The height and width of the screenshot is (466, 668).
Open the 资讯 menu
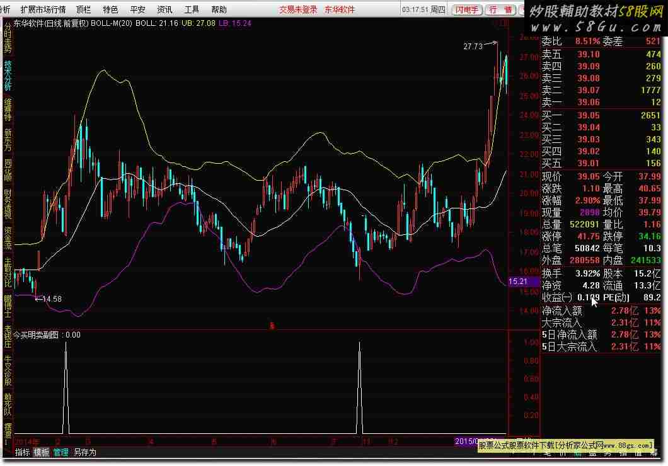click(x=164, y=9)
